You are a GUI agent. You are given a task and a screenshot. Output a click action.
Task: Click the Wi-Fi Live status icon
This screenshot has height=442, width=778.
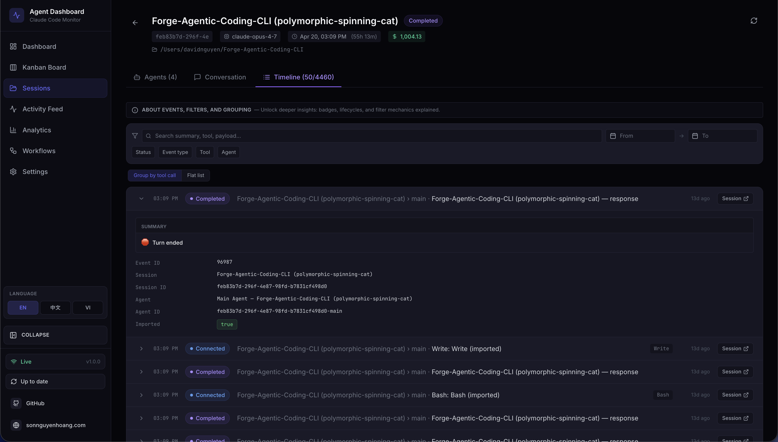click(14, 362)
